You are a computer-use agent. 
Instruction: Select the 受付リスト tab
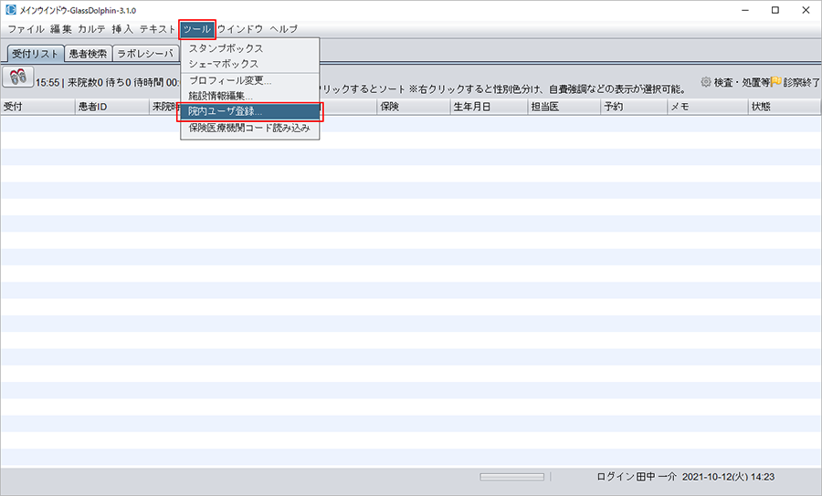pyautogui.click(x=35, y=54)
